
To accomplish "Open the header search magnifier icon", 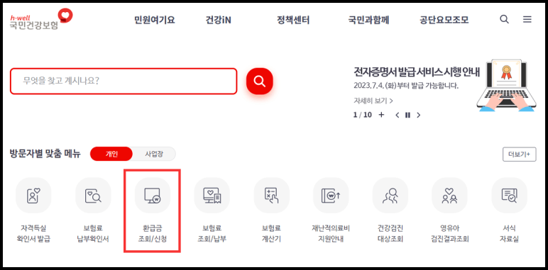I will pos(504,20).
